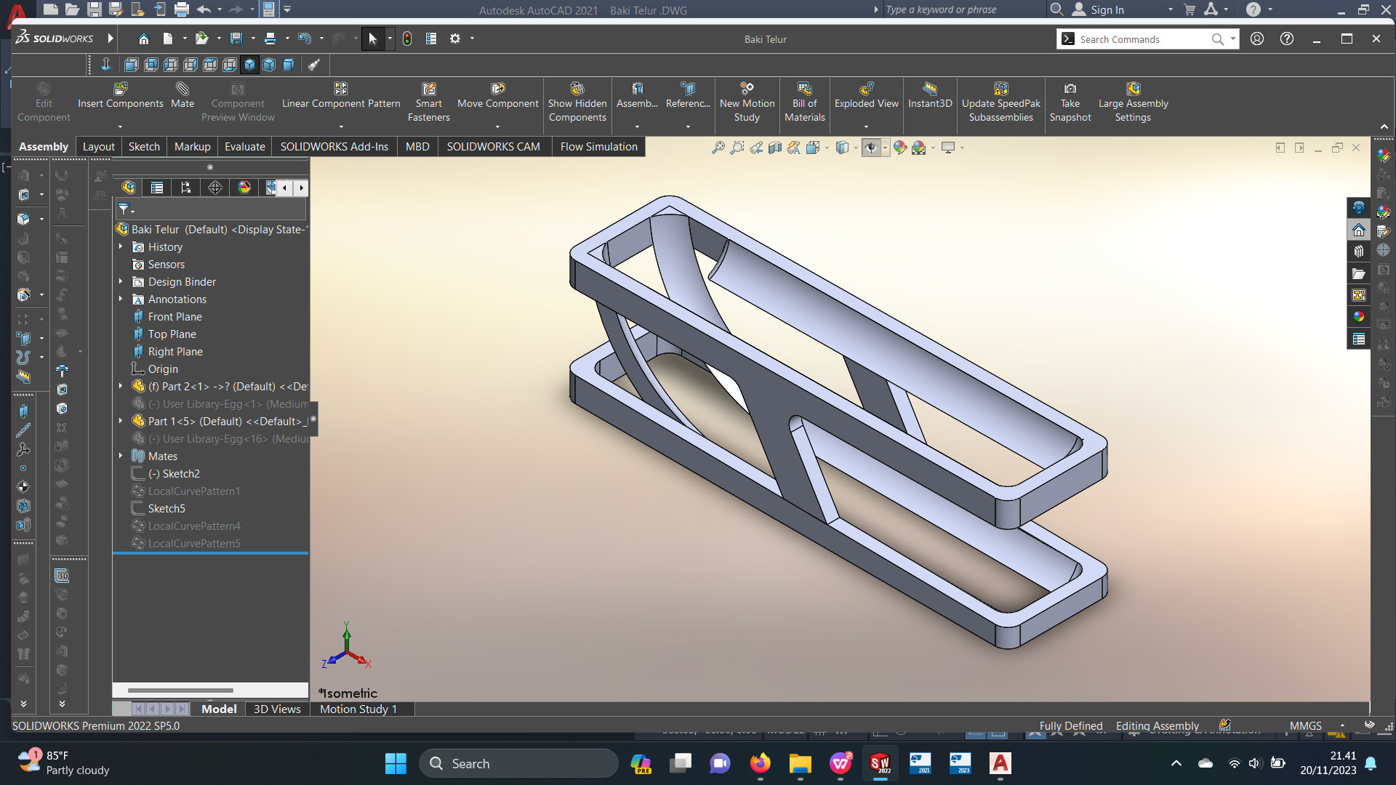
Task: Click the Options gear icon
Action: [455, 39]
